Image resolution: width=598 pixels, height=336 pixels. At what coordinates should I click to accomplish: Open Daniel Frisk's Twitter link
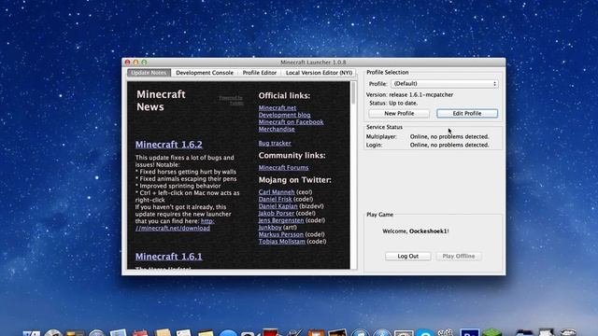point(275,199)
